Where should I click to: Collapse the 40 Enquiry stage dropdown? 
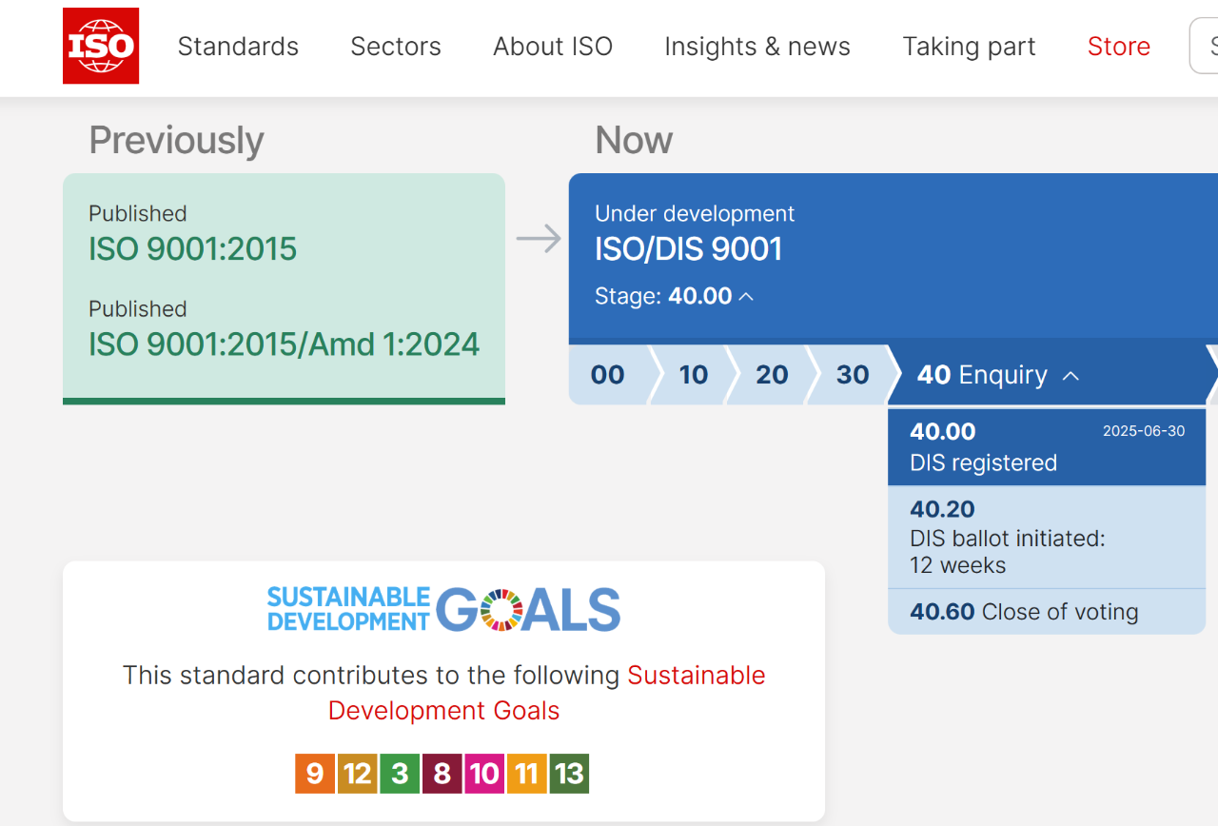(x=1071, y=376)
